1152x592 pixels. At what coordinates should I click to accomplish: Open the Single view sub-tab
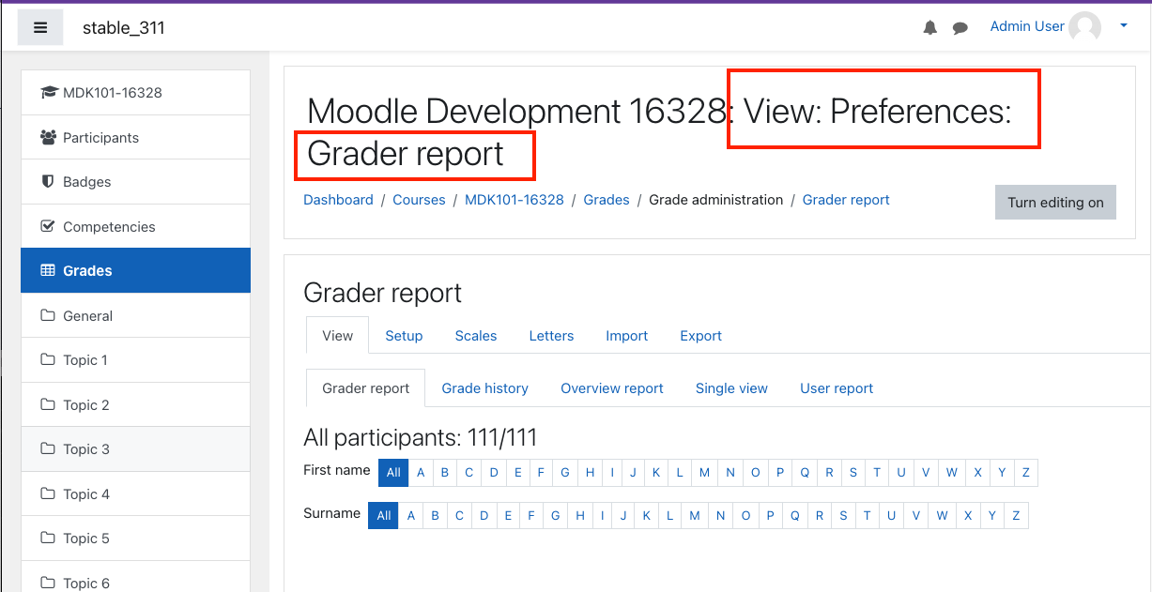(x=731, y=388)
